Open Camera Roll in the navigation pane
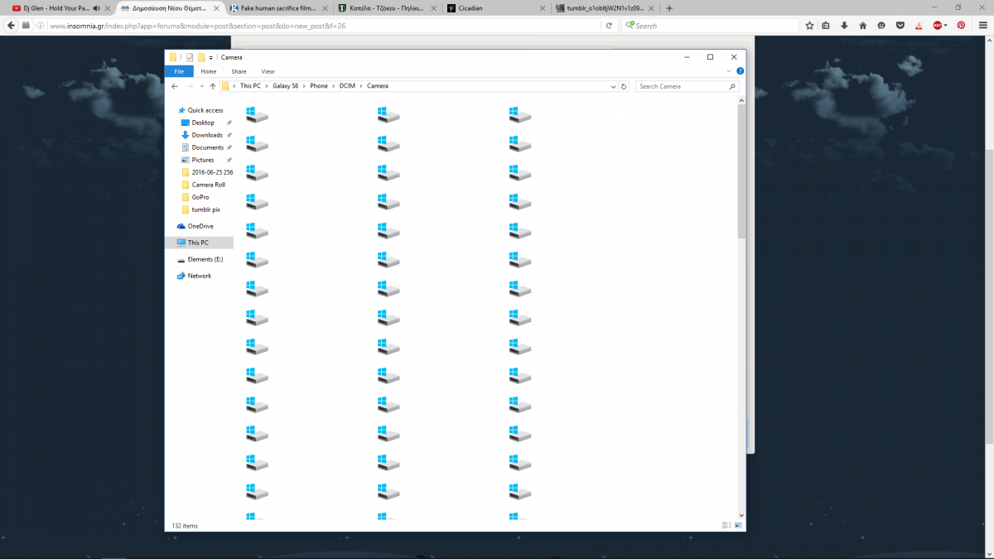 point(208,185)
